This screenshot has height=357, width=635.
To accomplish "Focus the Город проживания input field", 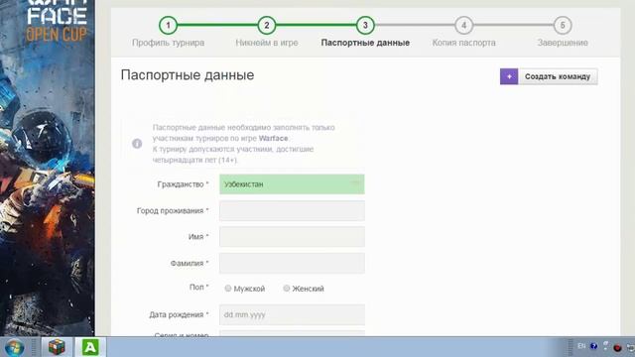I will click(x=292, y=210).
